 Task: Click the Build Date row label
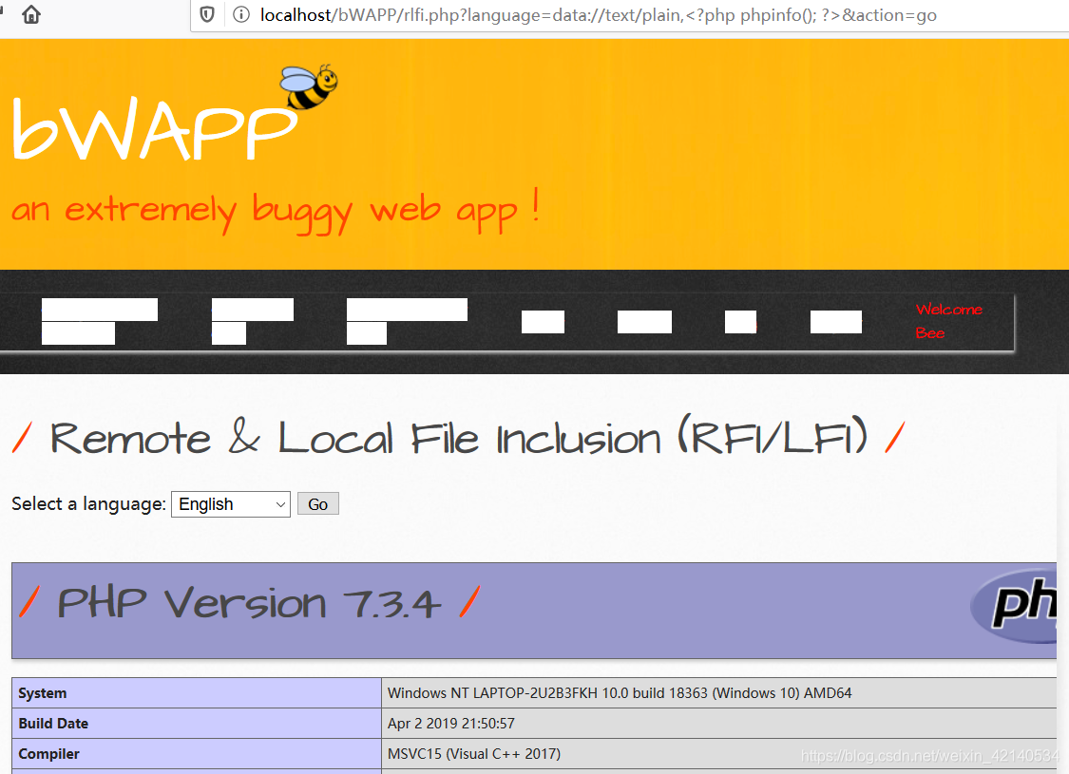tap(53, 724)
